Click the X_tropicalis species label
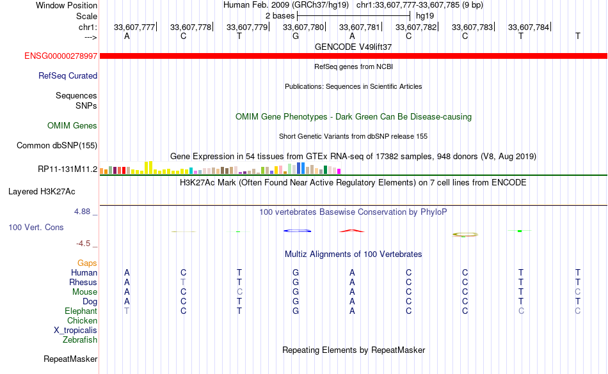This screenshot has height=374, width=608. [x=76, y=331]
